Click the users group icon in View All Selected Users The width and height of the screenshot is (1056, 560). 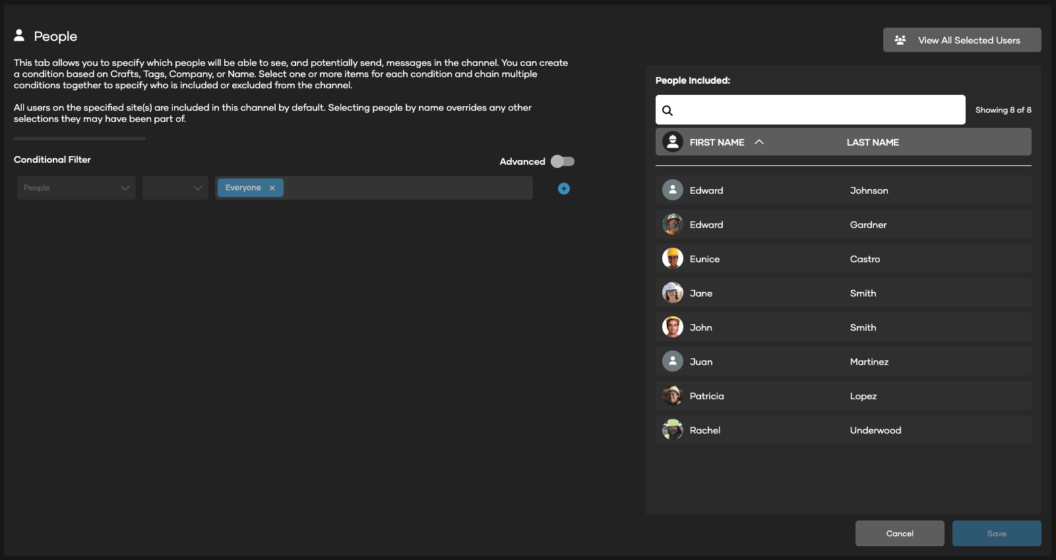click(900, 40)
